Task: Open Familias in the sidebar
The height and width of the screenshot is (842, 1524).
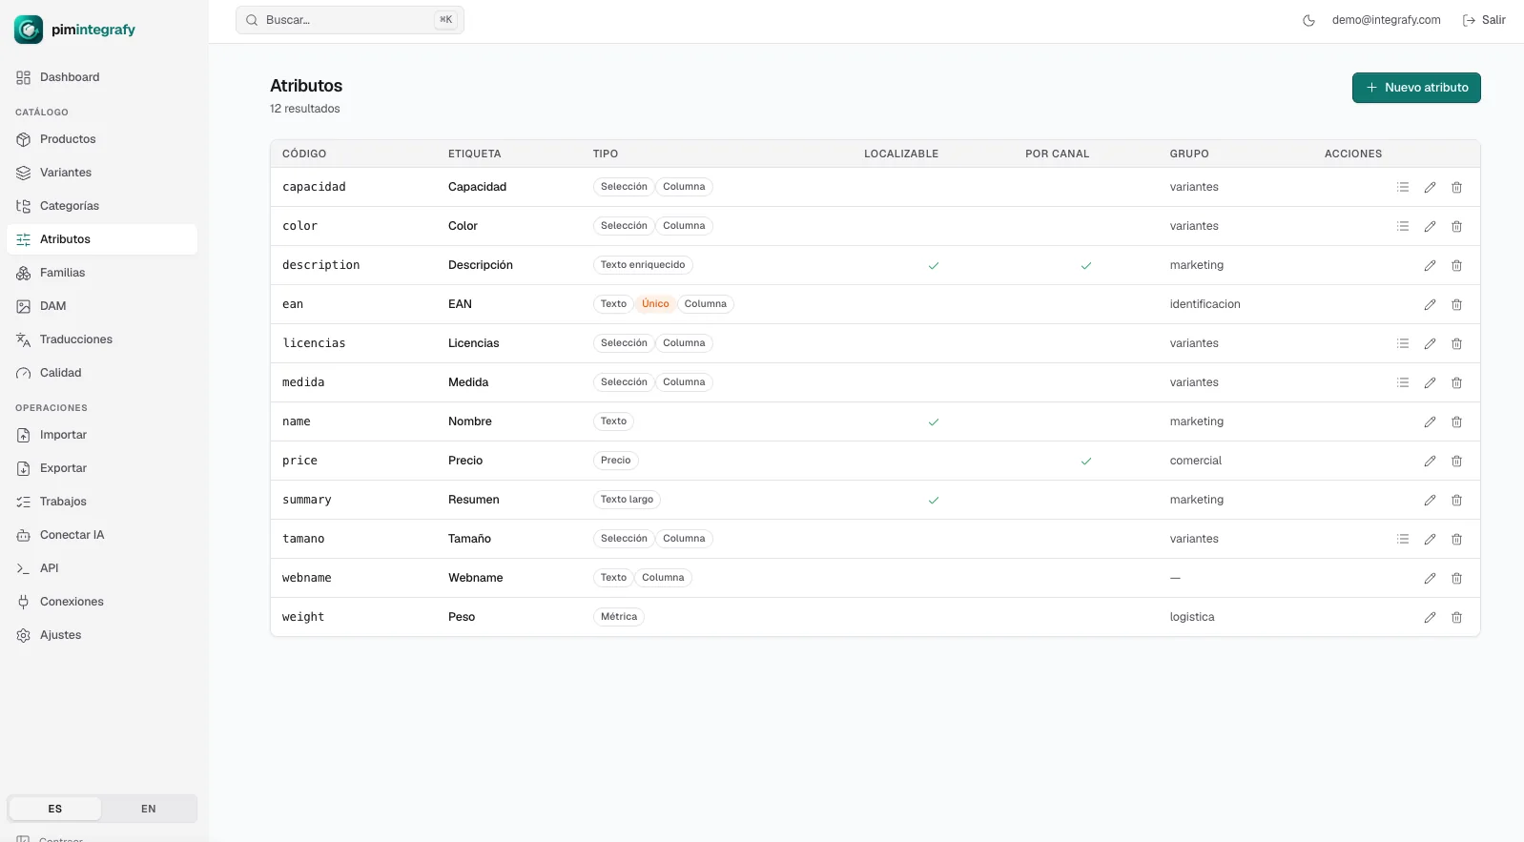Action: [102, 273]
